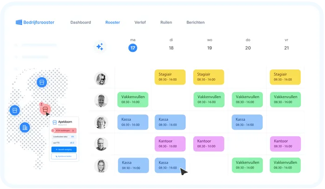
Task: Click Monday's green Vakkenvullen shift
Action: point(133,99)
